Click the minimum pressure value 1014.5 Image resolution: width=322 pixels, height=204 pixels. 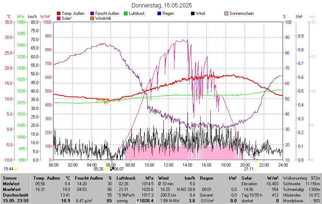[147, 184]
